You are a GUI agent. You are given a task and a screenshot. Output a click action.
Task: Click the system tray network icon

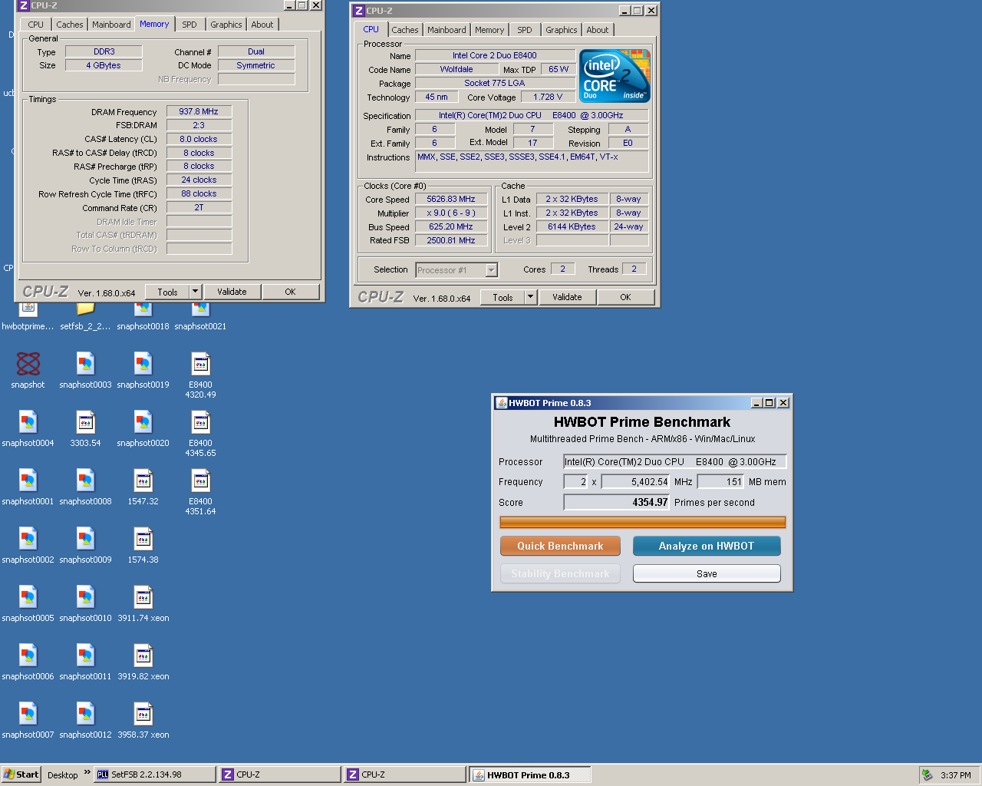(927, 775)
